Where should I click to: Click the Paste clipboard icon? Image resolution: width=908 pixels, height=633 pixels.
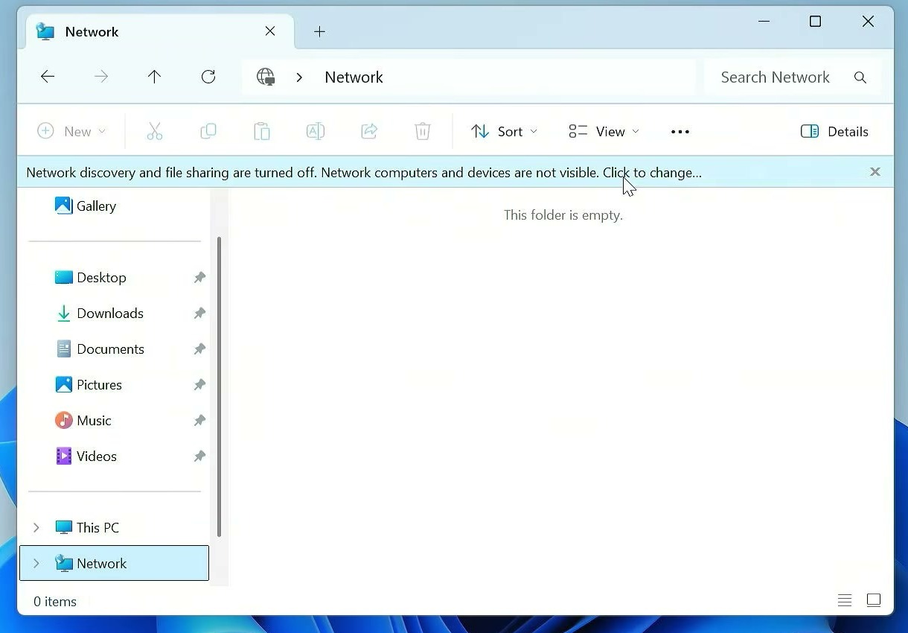[262, 131]
